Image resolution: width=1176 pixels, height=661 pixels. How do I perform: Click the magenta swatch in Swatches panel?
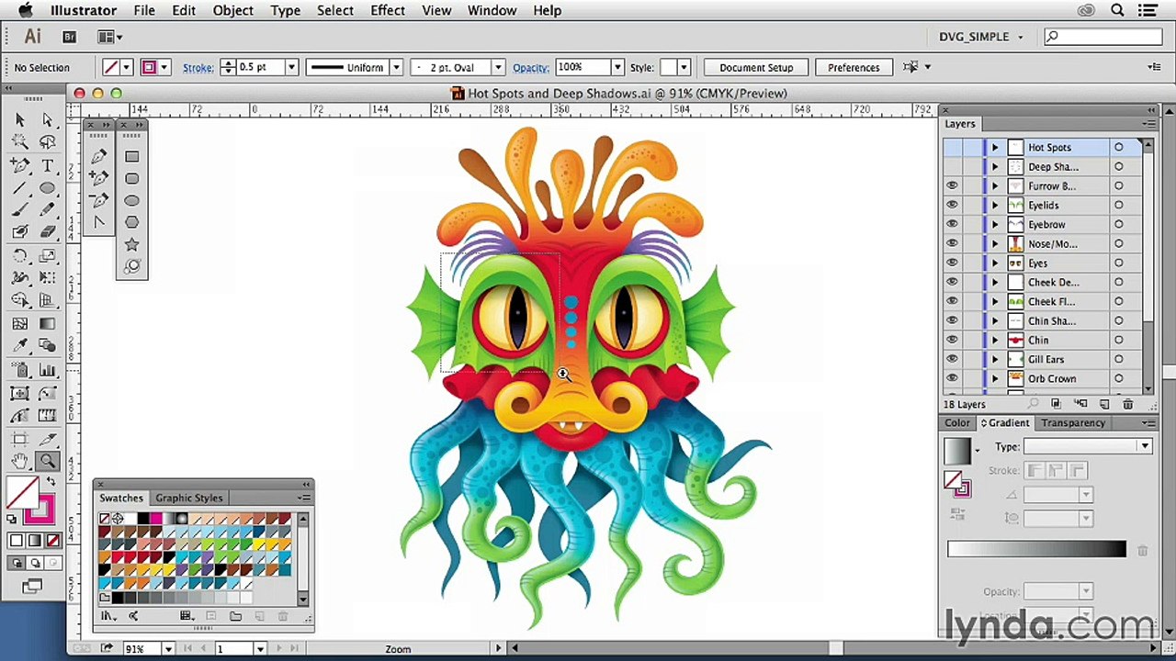pos(157,519)
